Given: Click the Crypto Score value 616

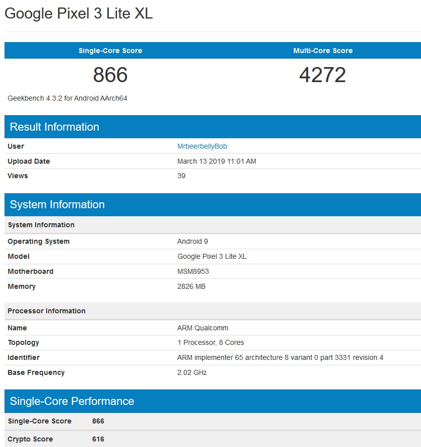Looking at the screenshot, I should click(98, 439).
